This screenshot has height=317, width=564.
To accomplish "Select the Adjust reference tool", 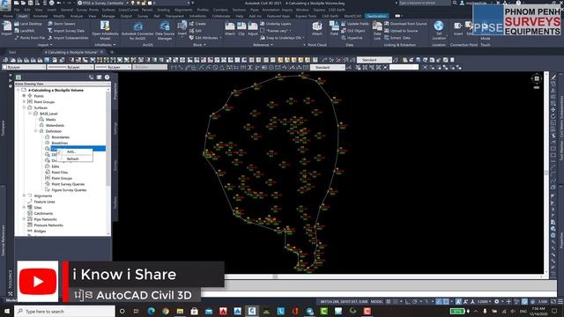I will (x=253, y=29).
